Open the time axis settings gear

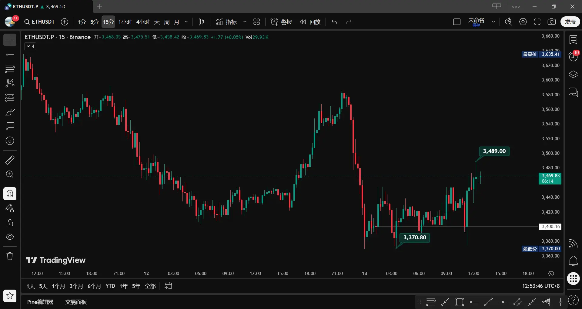551,274
